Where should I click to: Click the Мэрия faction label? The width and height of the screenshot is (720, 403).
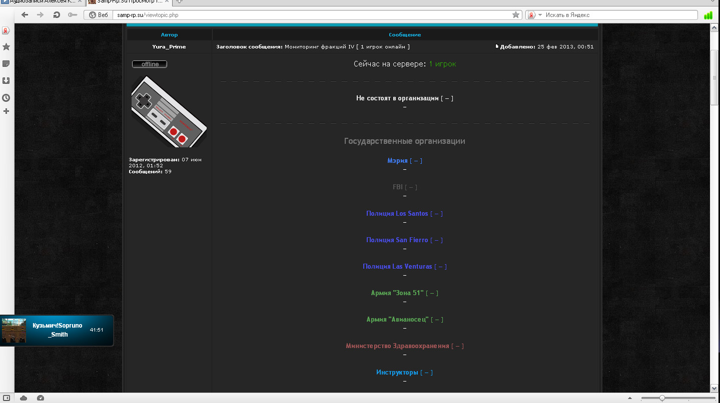[x=397, y=161]
